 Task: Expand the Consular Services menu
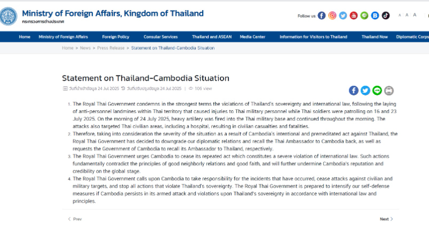[x=160, y=37]
